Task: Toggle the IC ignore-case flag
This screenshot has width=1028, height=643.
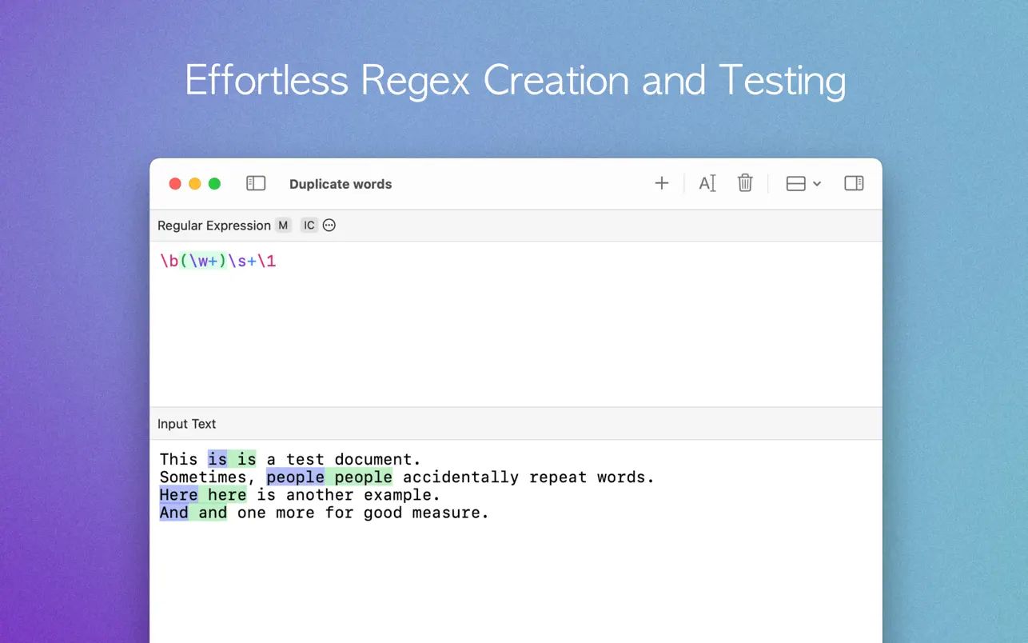Action: [x=309, y=226]
